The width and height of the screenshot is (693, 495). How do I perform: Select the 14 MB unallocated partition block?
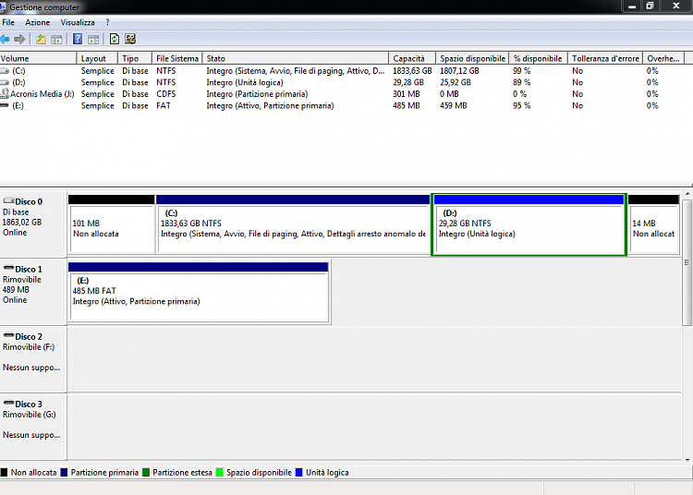click(653, 224)
